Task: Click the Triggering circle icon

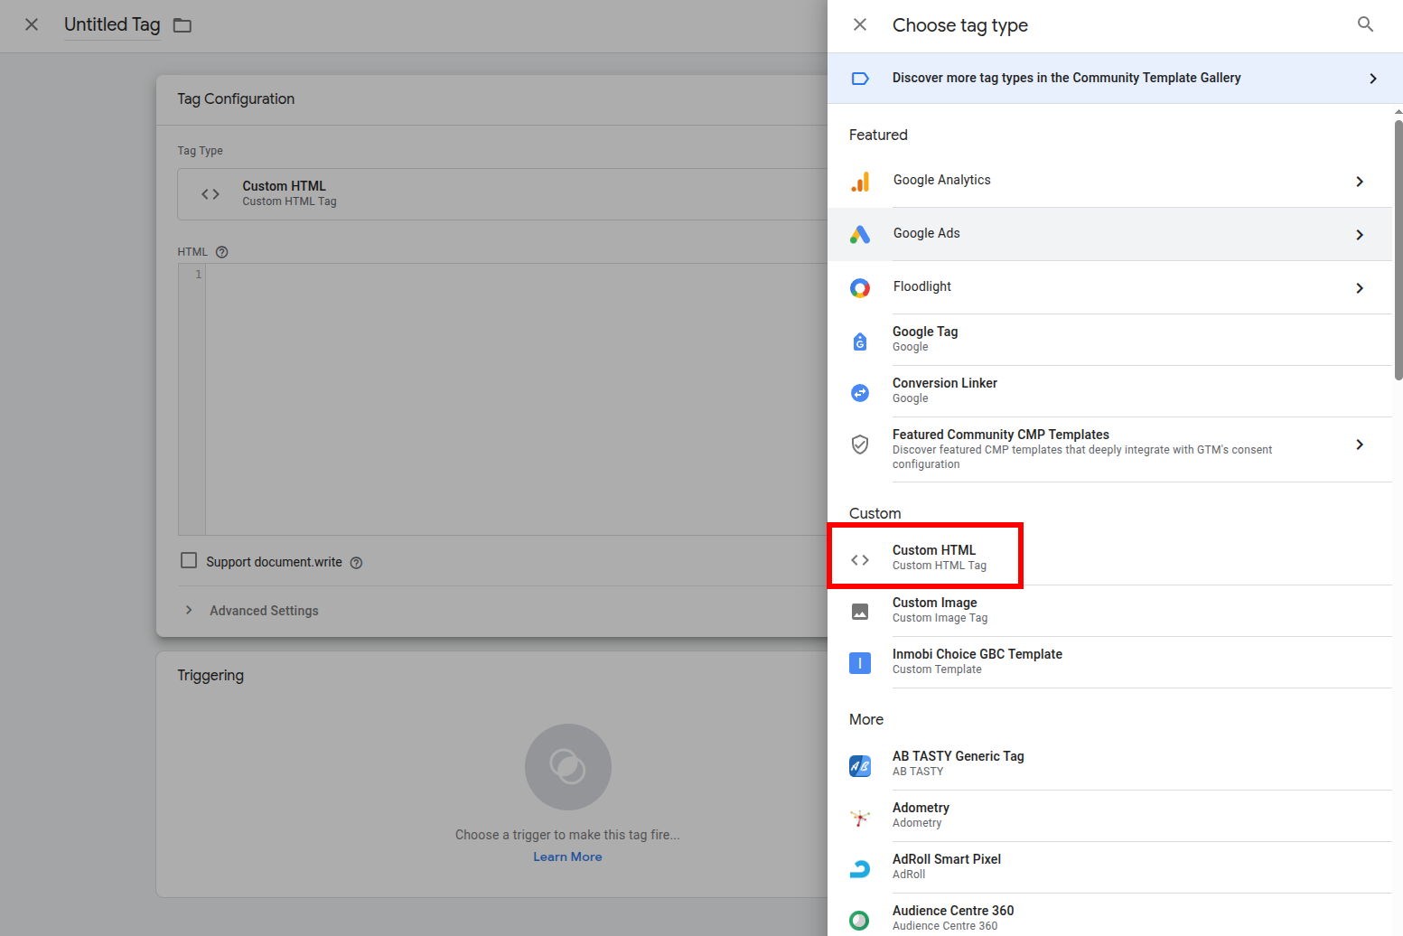Action: pos(568,767)
